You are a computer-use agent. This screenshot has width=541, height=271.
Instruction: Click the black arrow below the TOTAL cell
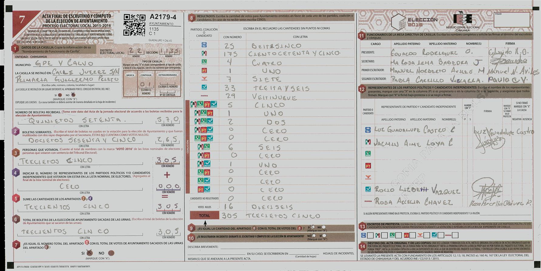205,223
